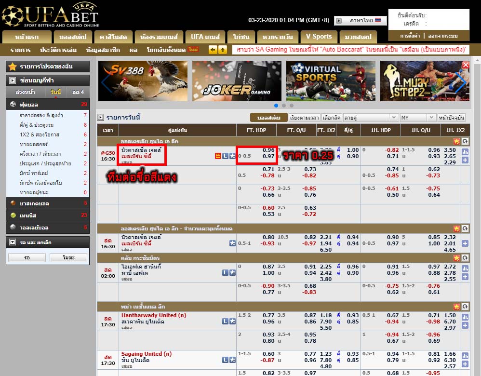Open the หวยรายวัน tab
Screen dimensions: 481x376
pos(278,37)
